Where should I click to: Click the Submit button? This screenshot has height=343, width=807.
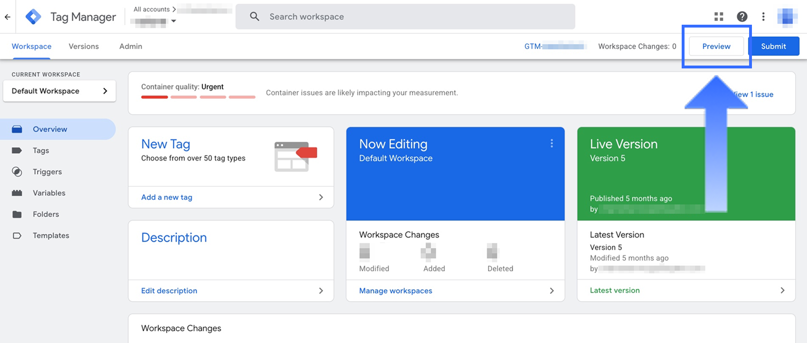click(x=773, y=46)
